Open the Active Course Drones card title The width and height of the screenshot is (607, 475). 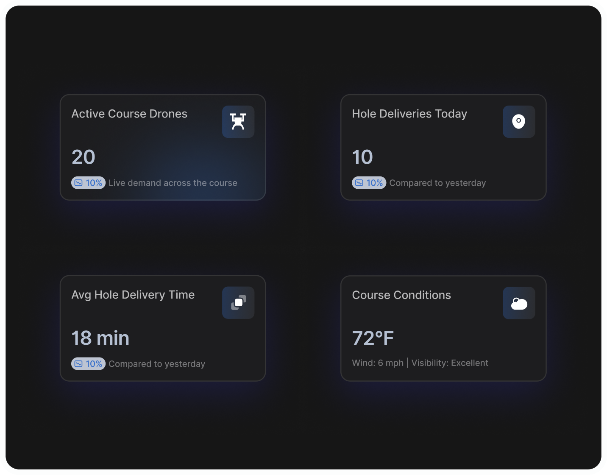tap(129, 114)
